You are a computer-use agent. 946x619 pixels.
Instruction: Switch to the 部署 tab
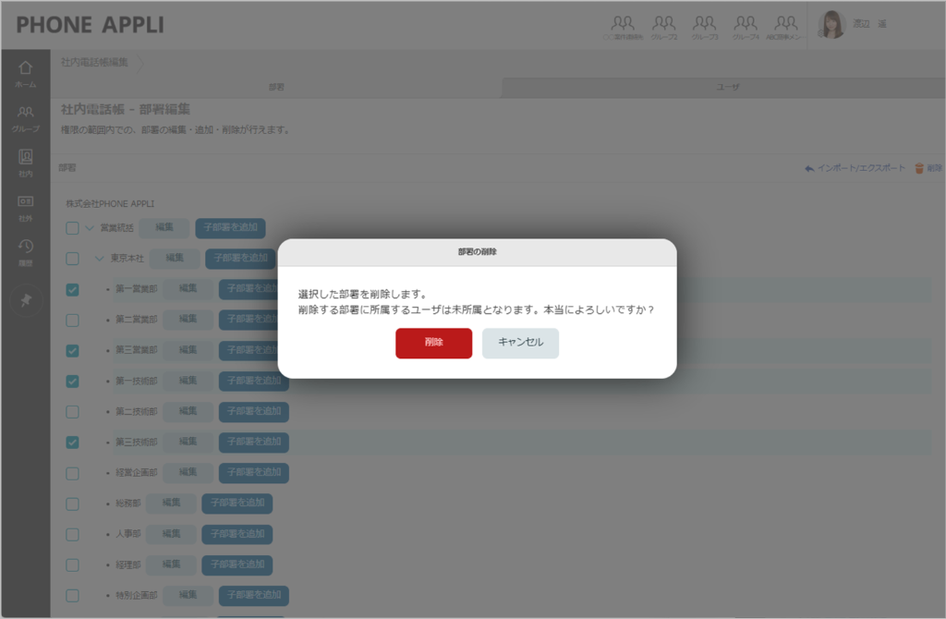(x=275, y=87)
